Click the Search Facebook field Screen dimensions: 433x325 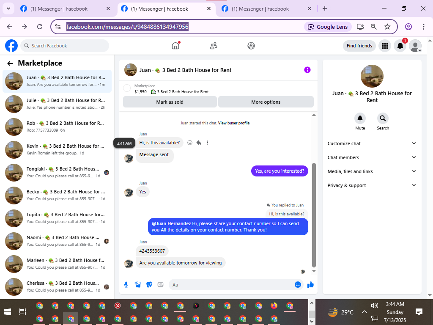pos(65,46)
